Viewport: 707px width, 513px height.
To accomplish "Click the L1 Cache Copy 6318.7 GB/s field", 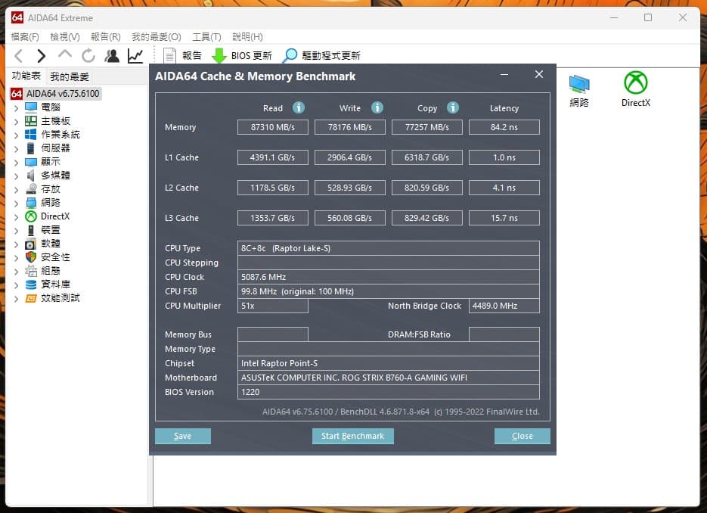I will [x=427, y=157].
